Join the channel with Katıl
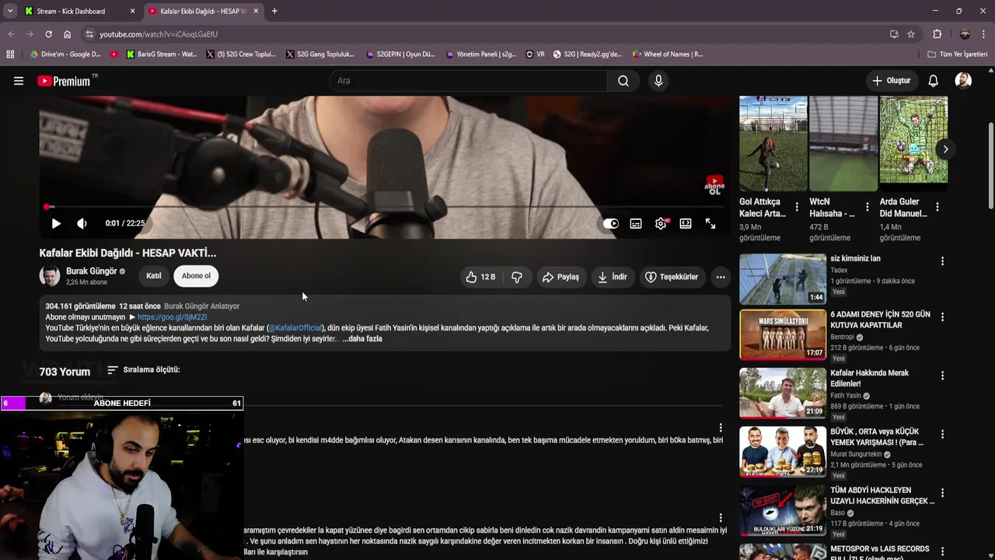 pyautogui.click(x=154, y=276)
